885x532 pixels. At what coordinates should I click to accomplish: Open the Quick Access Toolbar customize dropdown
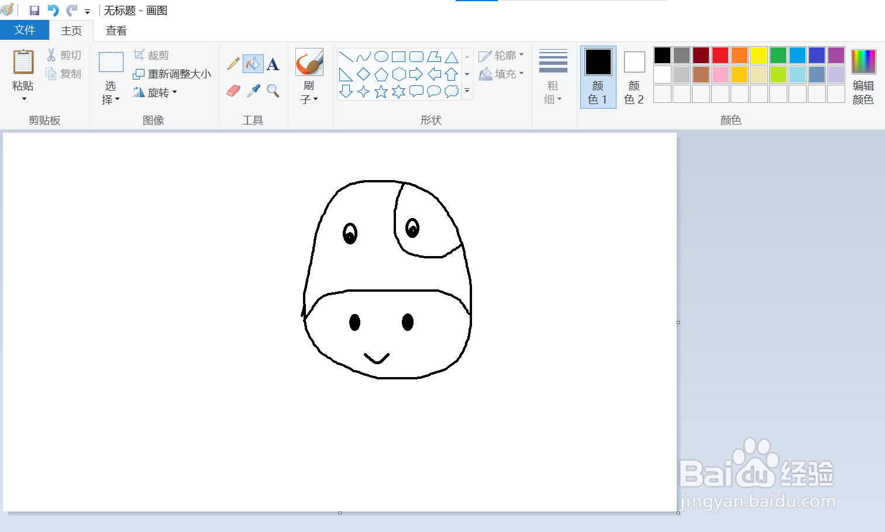[87, 12]
